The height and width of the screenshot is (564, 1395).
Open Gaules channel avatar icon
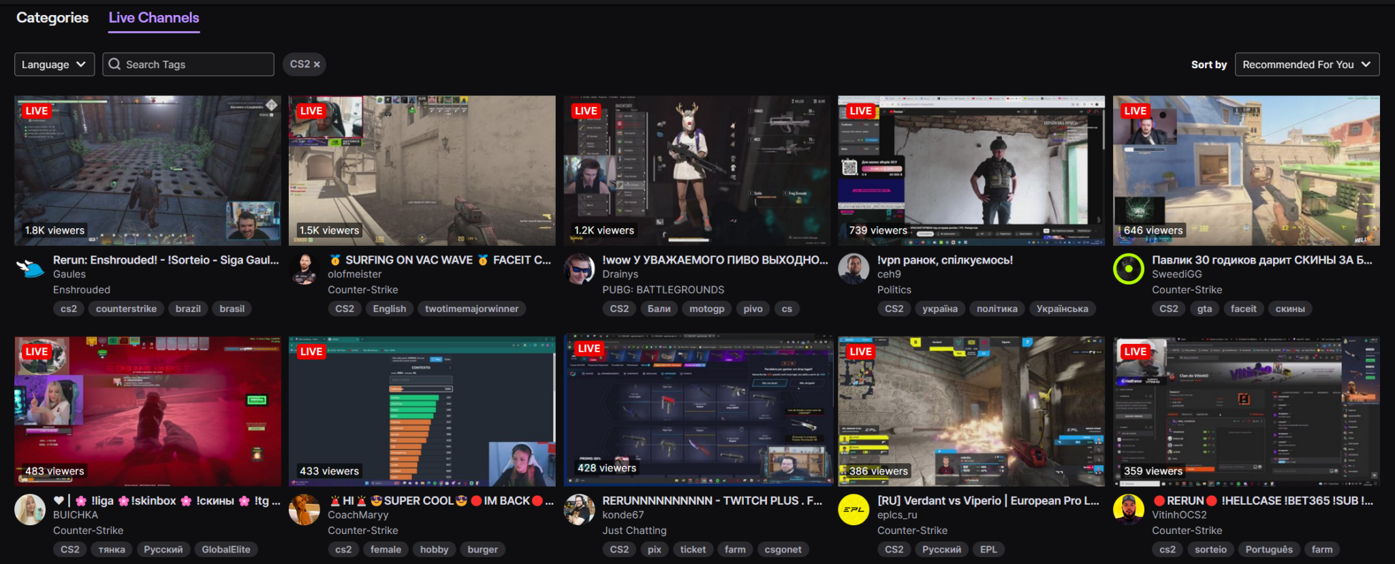point(30,268)
